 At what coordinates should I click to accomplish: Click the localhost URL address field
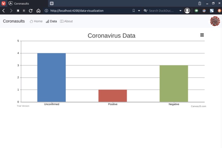pos(77,11)
